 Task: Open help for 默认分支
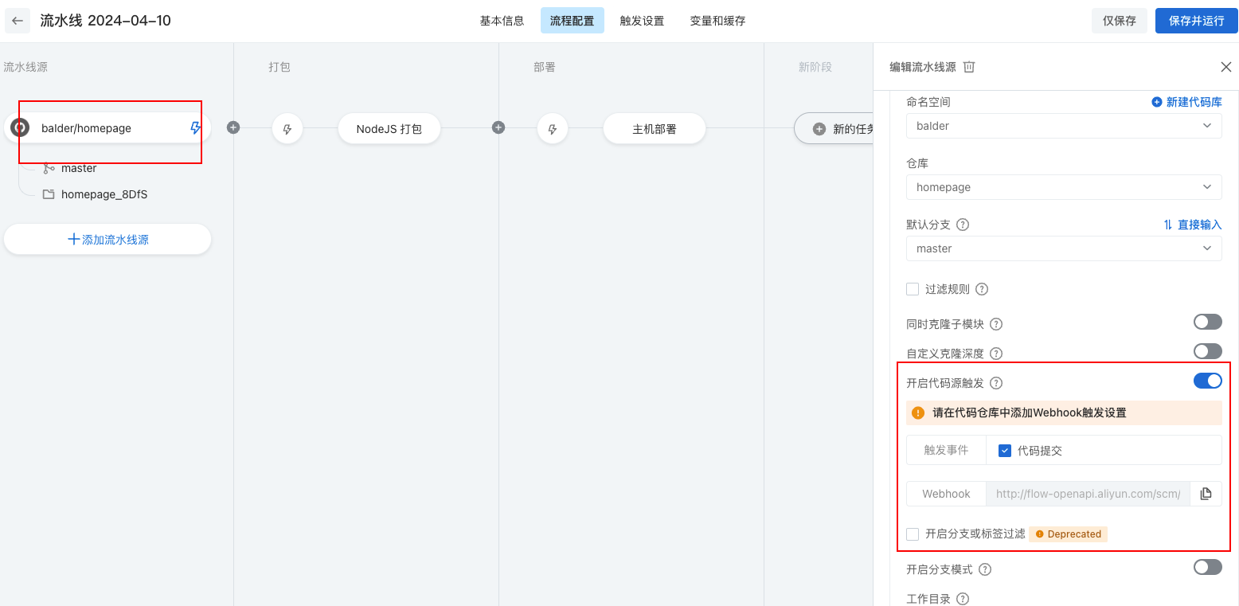pyautogui.click(x=963, y=225)
